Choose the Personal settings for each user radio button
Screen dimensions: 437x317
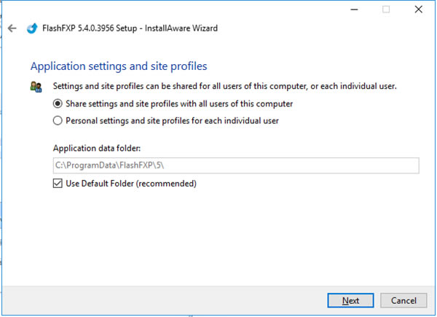(x=58, y=121)
